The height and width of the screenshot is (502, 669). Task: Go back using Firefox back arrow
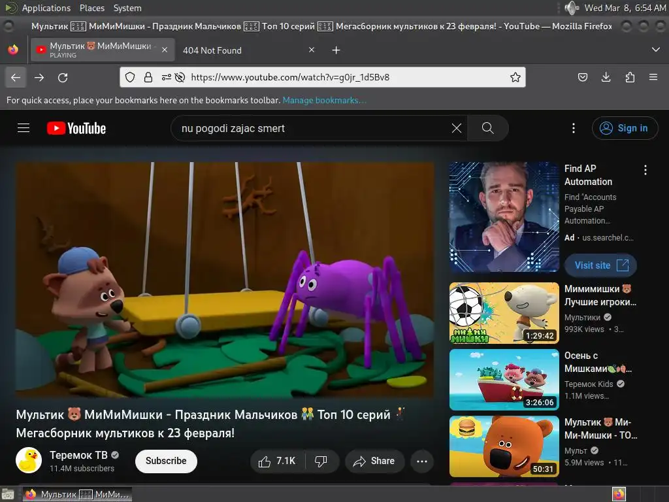point(16,77)
